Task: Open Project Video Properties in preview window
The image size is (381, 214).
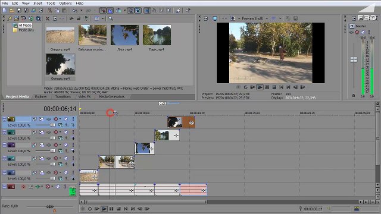Action: [206, 18]
